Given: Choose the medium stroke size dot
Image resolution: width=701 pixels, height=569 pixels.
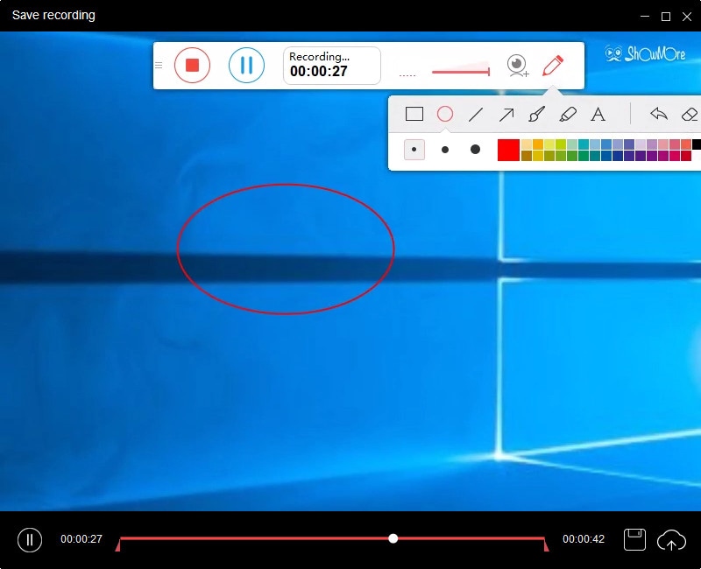Looking at the screenshot, I should (445, 150).
